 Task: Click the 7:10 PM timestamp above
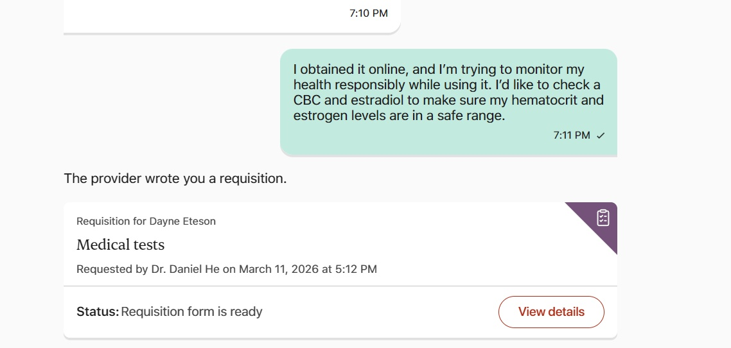pyautogui.click(x=368, y=13)
